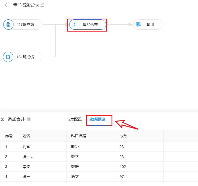Image resolution: width=198 pixels, height=186 pixels.
Task: Click the table icon of 输出 node
Action: coord(138,25)
